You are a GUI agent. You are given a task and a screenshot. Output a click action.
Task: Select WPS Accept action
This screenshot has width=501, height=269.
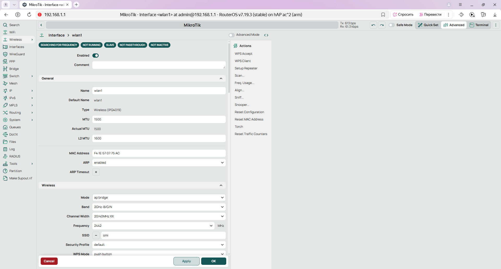[x=243, y=54]
